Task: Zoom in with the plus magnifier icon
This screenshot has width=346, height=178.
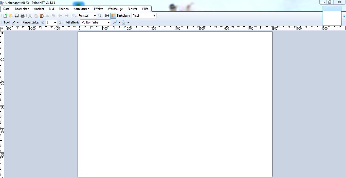Action: [x=100, y=16]
